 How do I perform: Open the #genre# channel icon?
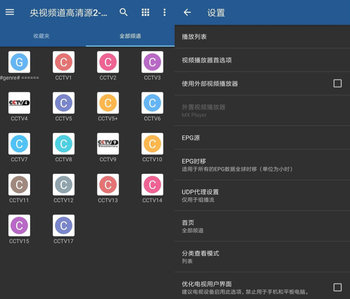(x=19, y=62)
